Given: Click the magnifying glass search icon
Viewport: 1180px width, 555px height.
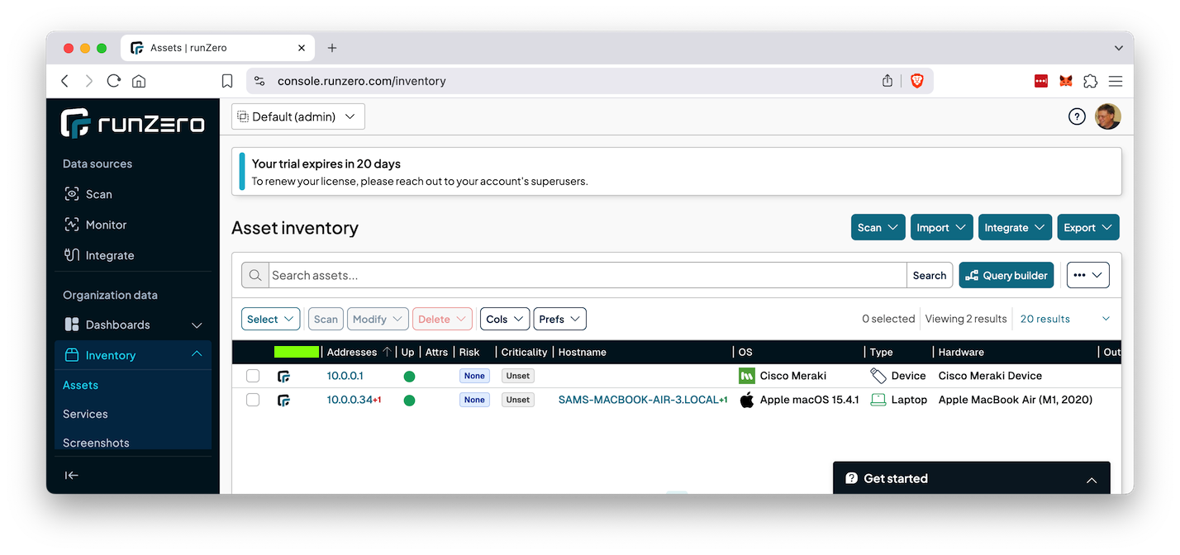Looking at the screenshot, I should [255, 276].
